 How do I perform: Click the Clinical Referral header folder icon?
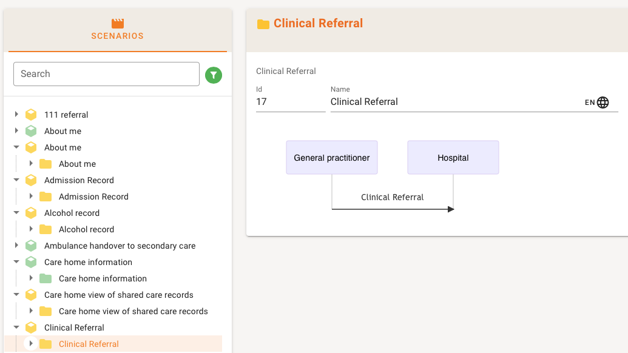click(263, 24)
